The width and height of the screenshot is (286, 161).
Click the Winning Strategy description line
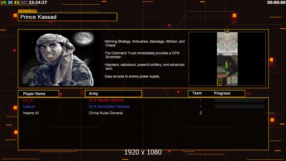145,43
